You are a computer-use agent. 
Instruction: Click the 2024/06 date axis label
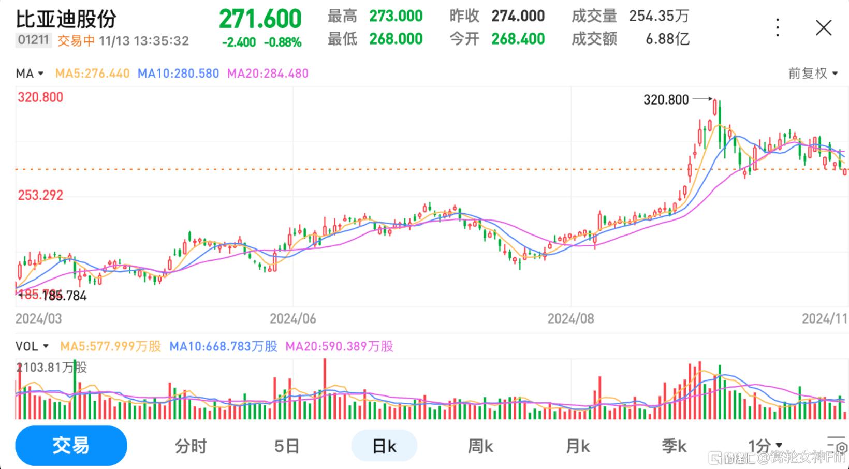pos(292,318)
